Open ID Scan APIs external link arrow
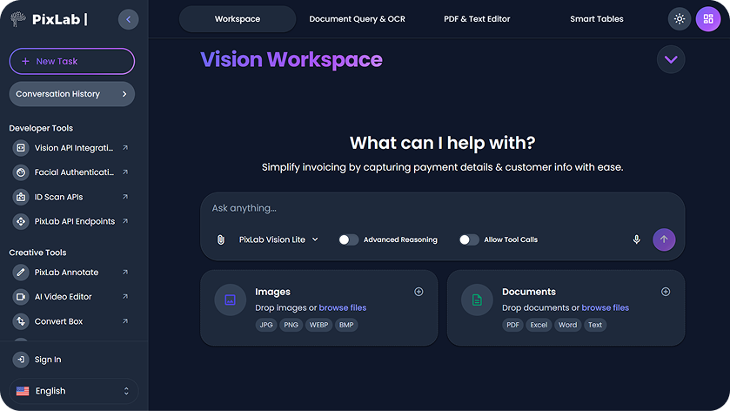The height and width of the screenshot is (411, 730). point(125,197)
